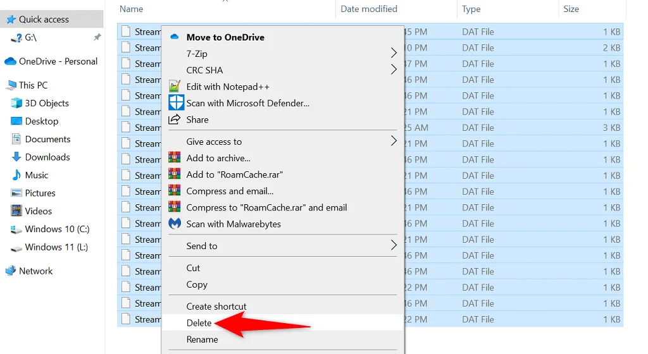Expand the 7-Zip submenu arrow
This screenshot has height=354, width=648.
point(394,54)
